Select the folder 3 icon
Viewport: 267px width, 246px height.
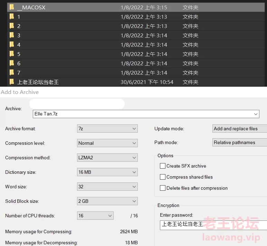click(x=12, y=35)
